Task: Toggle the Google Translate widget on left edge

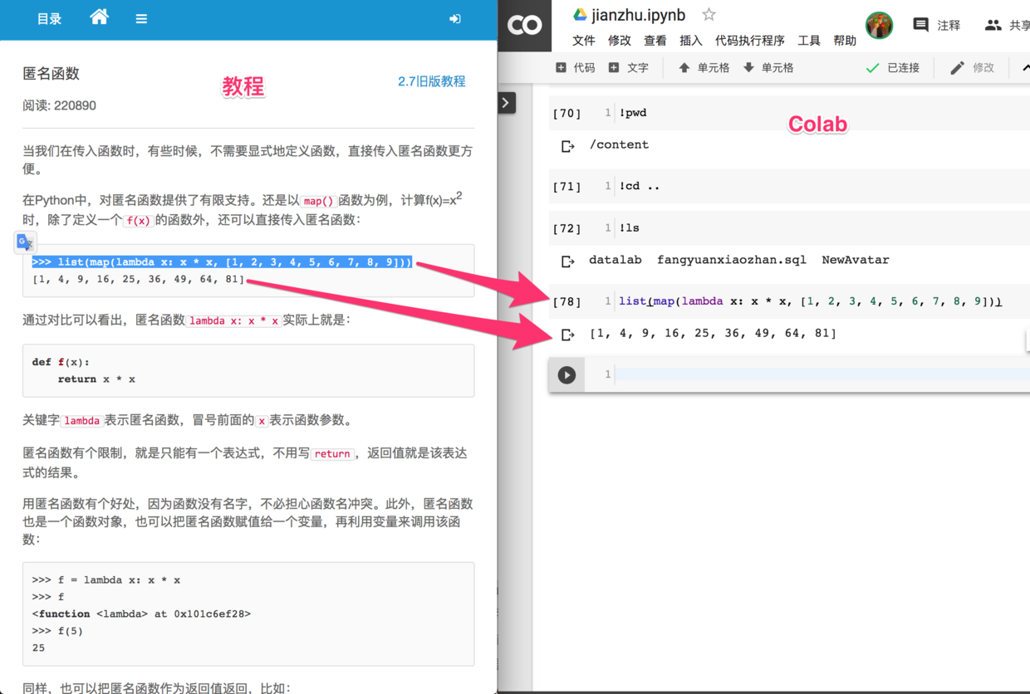Action: 25,242
